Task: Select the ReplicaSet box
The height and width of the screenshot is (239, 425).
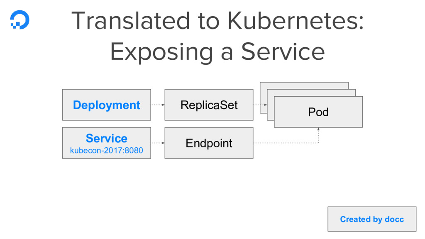Action: click(x=209, y=105)
